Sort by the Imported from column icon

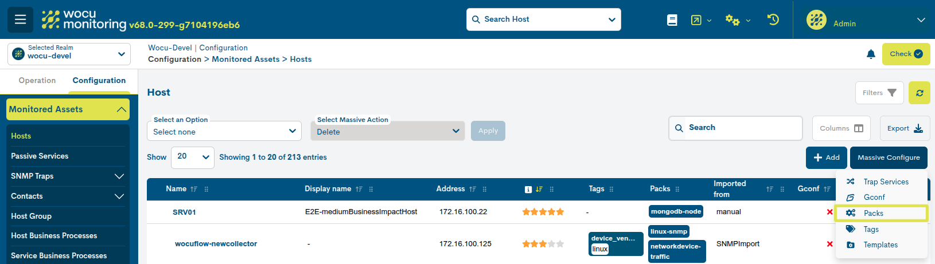770,189
